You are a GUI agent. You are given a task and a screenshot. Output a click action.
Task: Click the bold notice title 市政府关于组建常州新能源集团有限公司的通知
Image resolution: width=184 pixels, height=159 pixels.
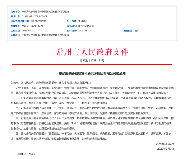(x=92, y=74)
